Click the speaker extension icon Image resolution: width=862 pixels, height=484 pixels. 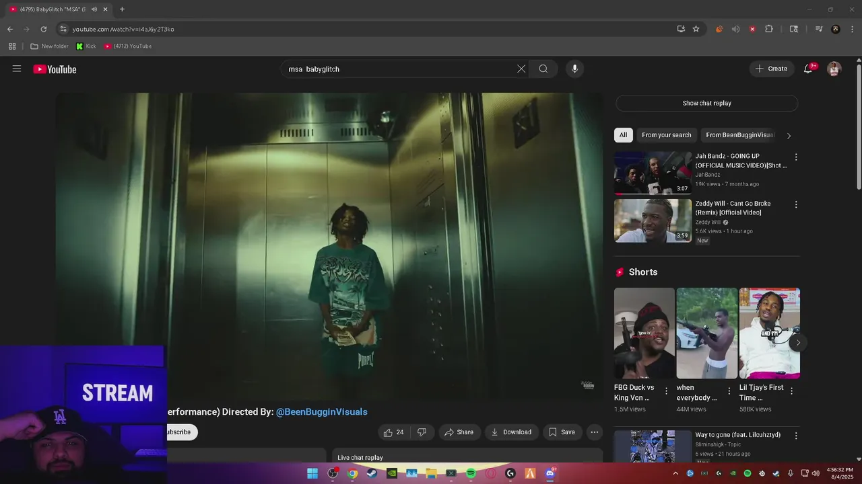735,29
